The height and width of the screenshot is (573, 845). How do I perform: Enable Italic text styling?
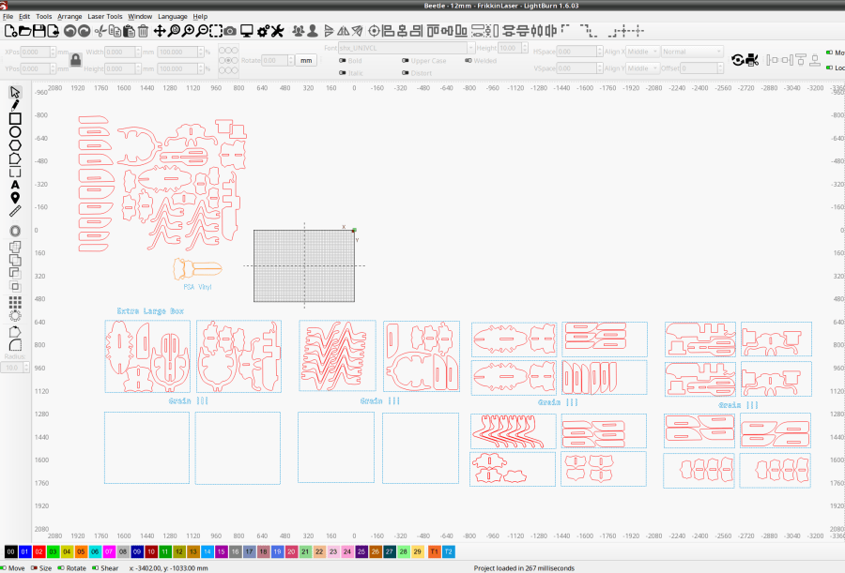coord(343,70)
